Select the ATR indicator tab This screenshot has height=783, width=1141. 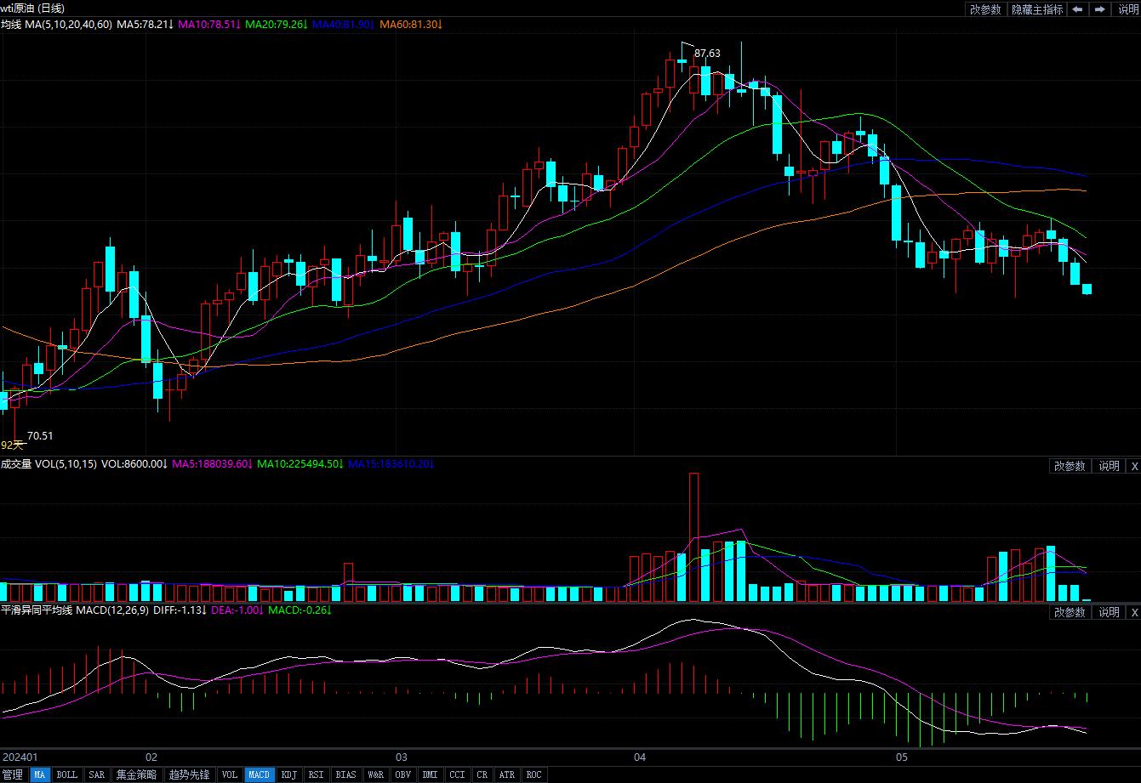507,774
